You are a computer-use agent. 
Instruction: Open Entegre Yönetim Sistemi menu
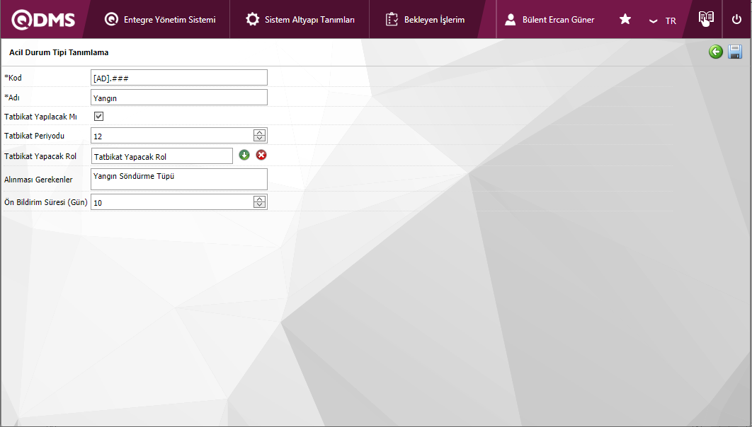pyautogui.click(x=160, y=20)
